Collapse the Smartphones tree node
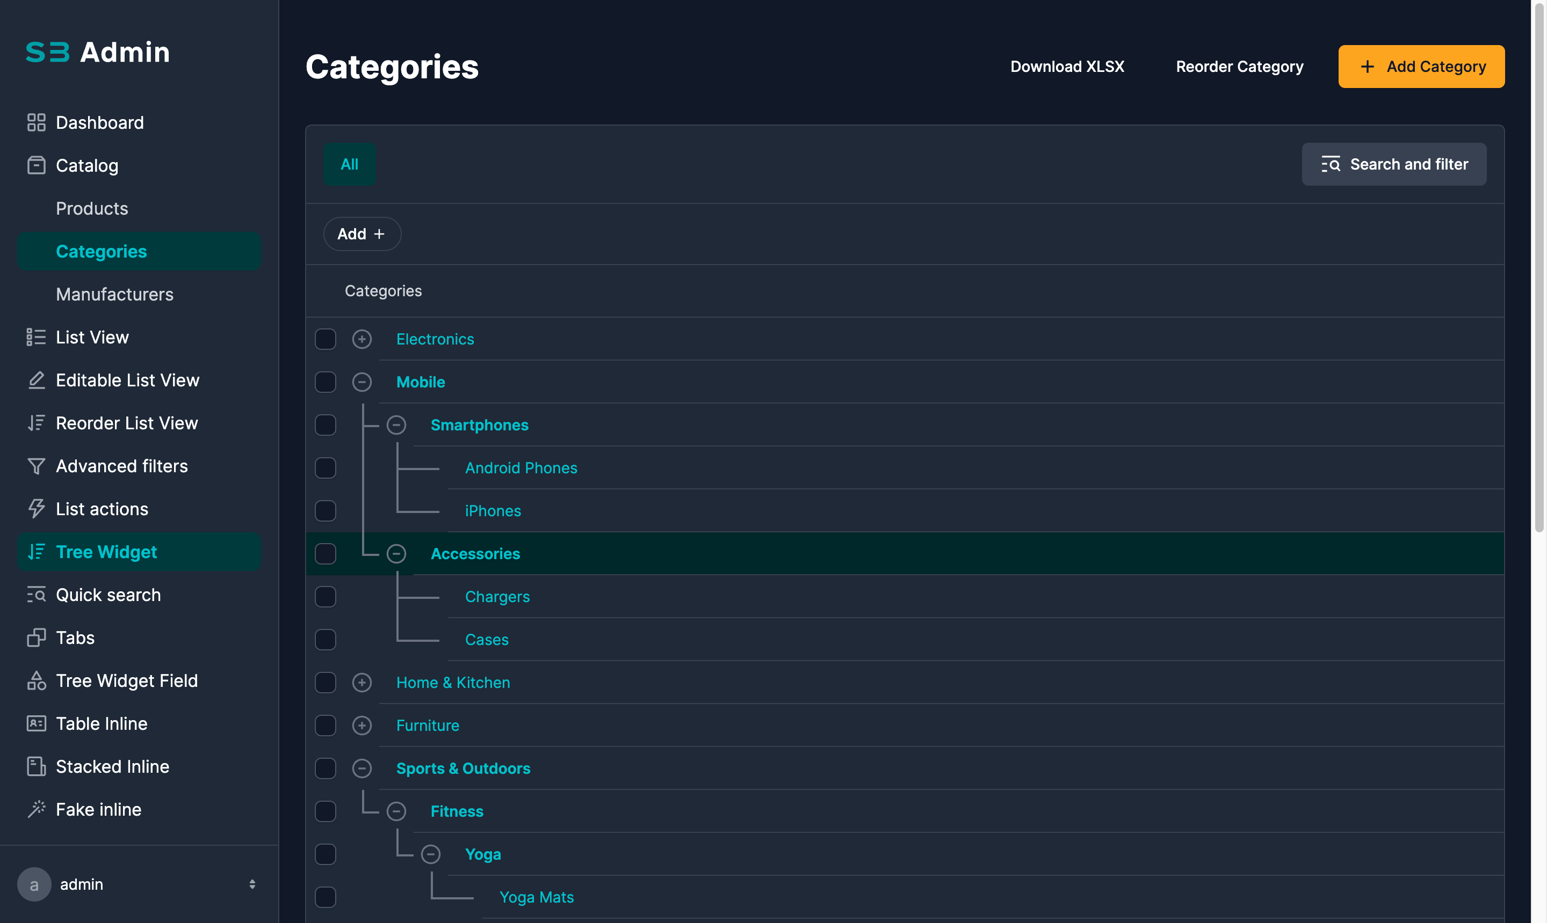 click(396, 425)
